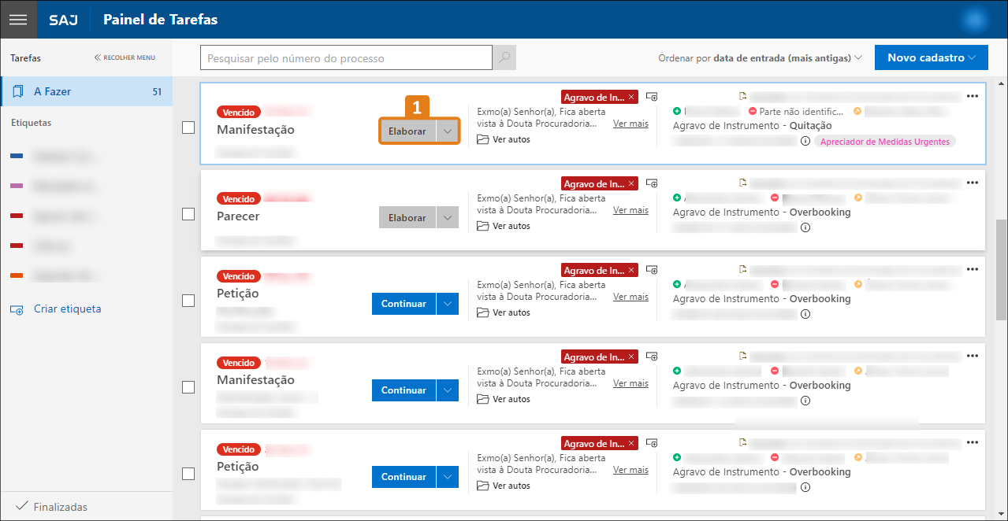
Task: Click the info icon on the Quitação task
Action: tap(805, 142)
